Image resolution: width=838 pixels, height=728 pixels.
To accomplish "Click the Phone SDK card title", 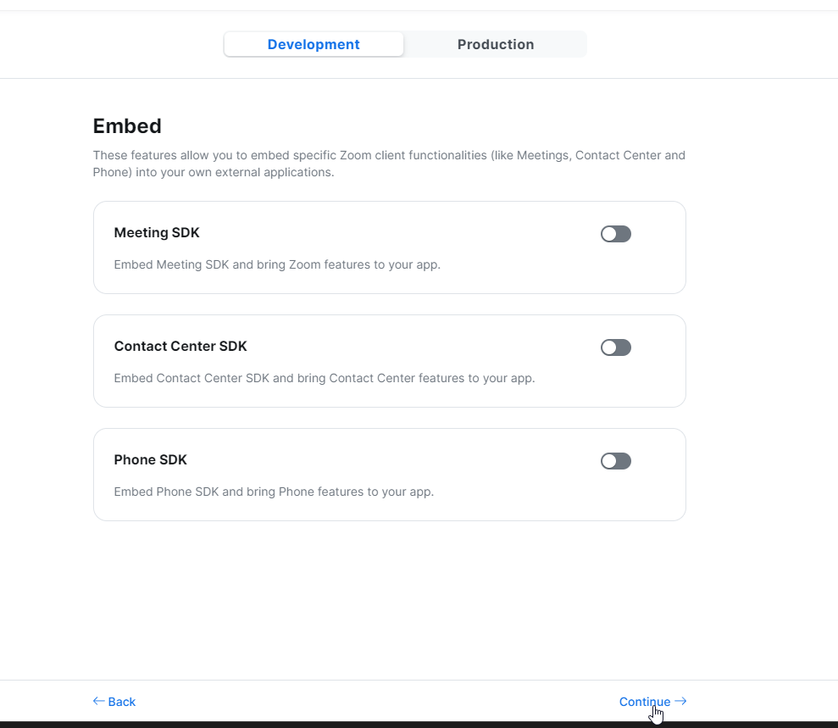I will click(x=151, y=459).
